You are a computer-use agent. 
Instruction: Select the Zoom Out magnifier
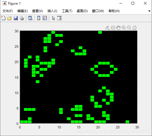coord(129,28)
